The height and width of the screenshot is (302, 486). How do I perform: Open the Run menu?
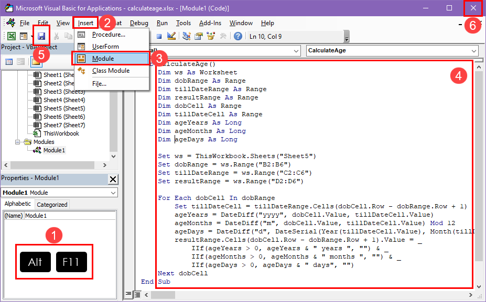pos(162,23)
